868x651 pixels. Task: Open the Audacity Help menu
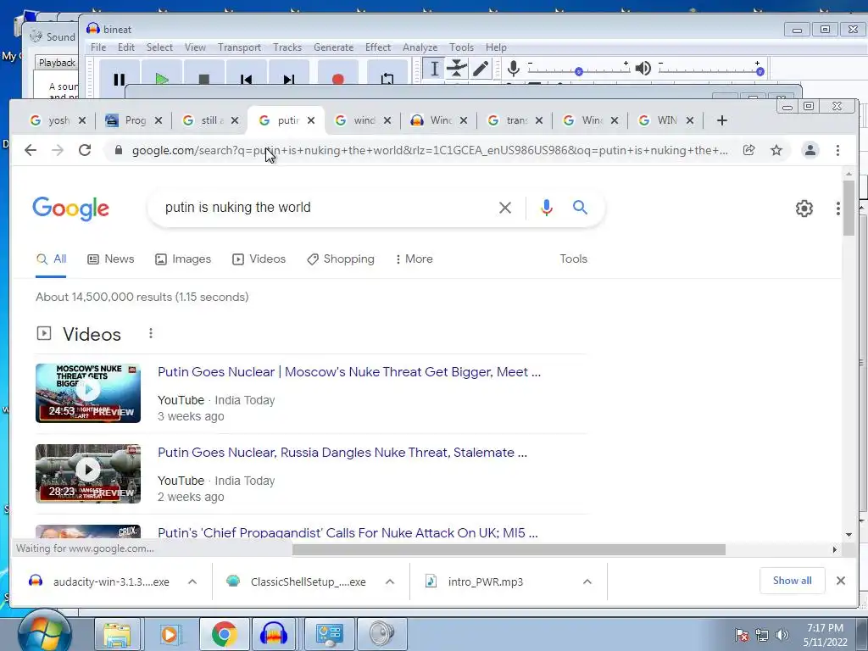pyautogui.click(x=496, y=47)
